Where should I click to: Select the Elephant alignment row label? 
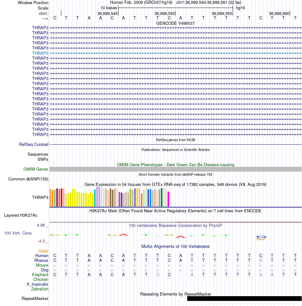(40, 275)
